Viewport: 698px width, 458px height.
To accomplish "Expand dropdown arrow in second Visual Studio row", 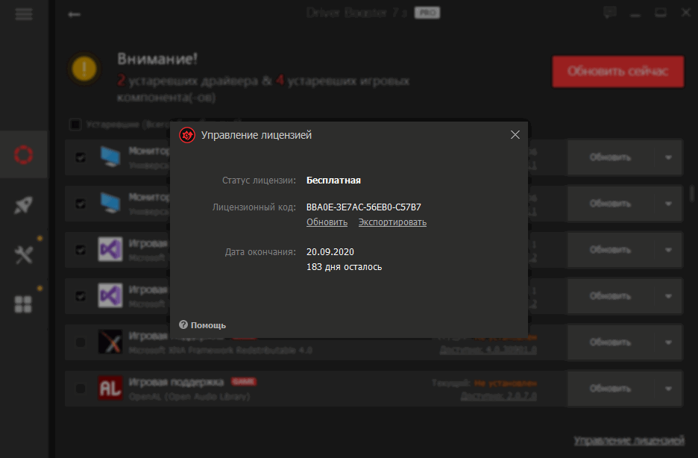I will (x=668, y=296).
